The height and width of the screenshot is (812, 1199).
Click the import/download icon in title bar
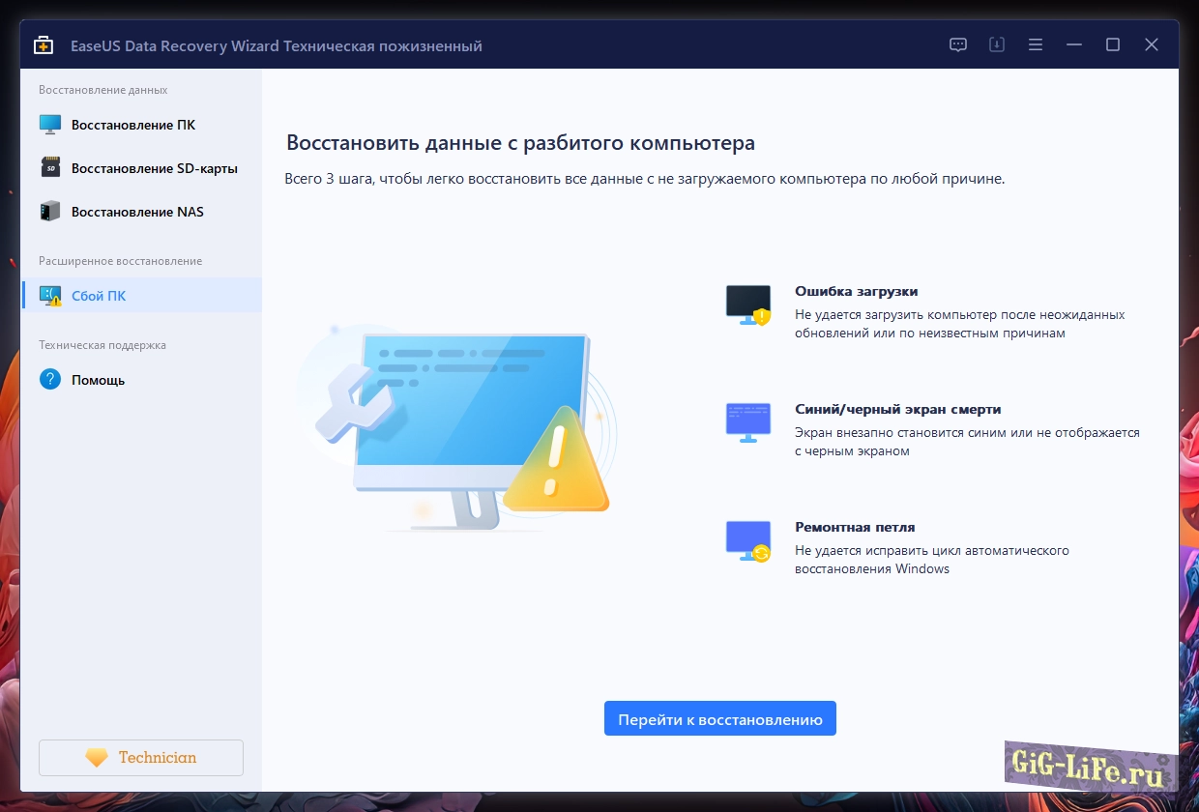[x=997, y=44]
